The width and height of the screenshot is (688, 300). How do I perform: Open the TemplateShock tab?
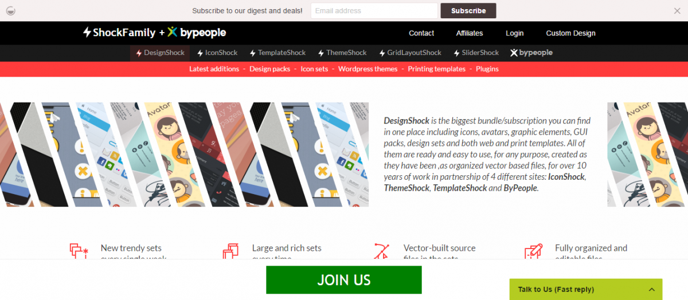click(277, 53)
